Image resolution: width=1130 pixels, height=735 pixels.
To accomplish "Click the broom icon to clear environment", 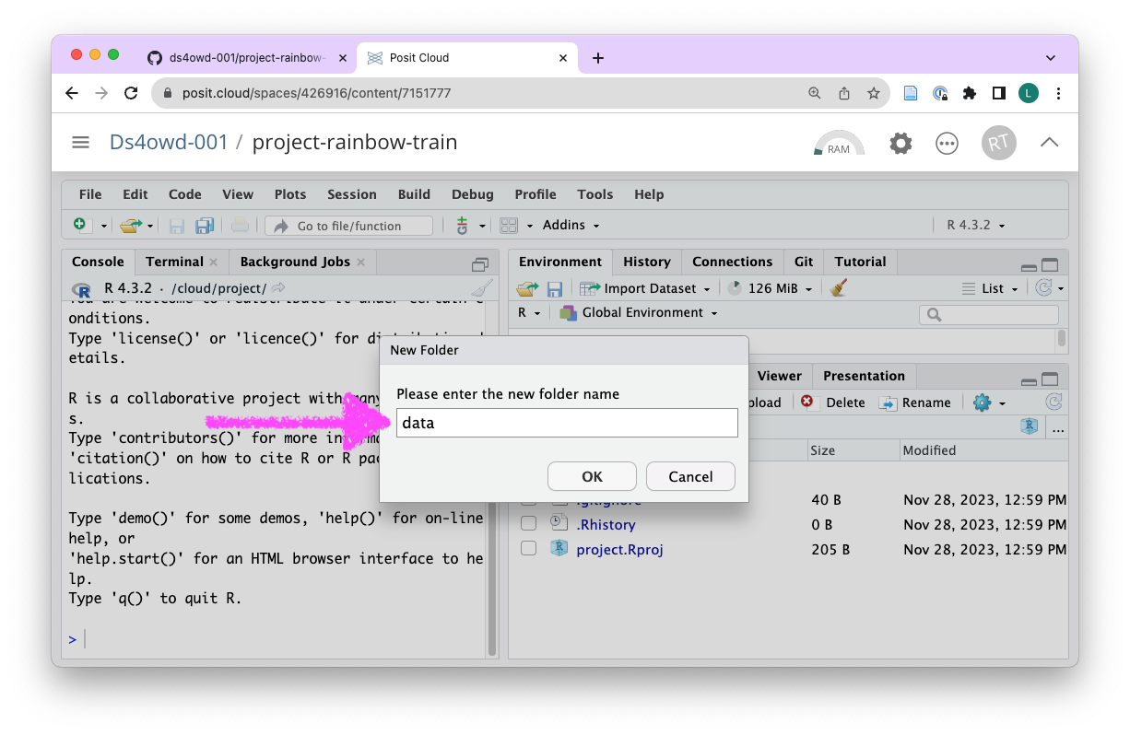I will click(838, 288).
